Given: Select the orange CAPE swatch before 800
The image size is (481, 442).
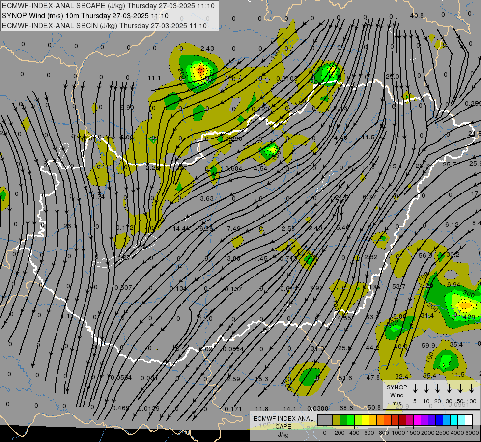Looking at the screenshot, I should coord(380,420).
